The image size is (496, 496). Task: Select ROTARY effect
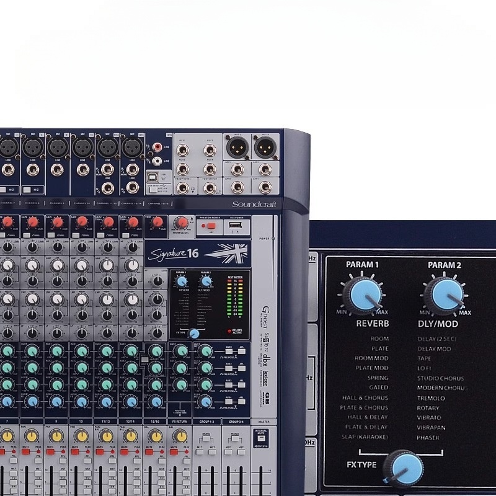428,408
